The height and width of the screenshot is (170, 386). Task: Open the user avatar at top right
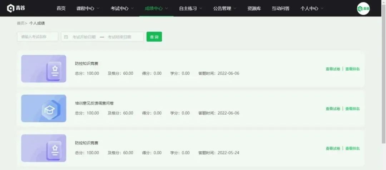[363, 9]
